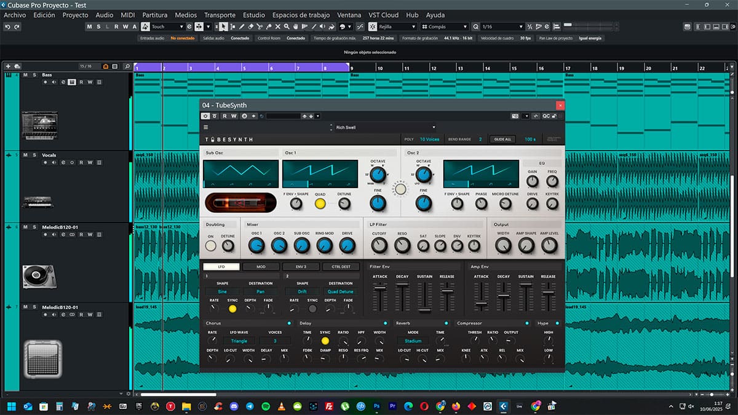Click the LFO tab button
Screen dimensions: 738x415
(221, 267)
